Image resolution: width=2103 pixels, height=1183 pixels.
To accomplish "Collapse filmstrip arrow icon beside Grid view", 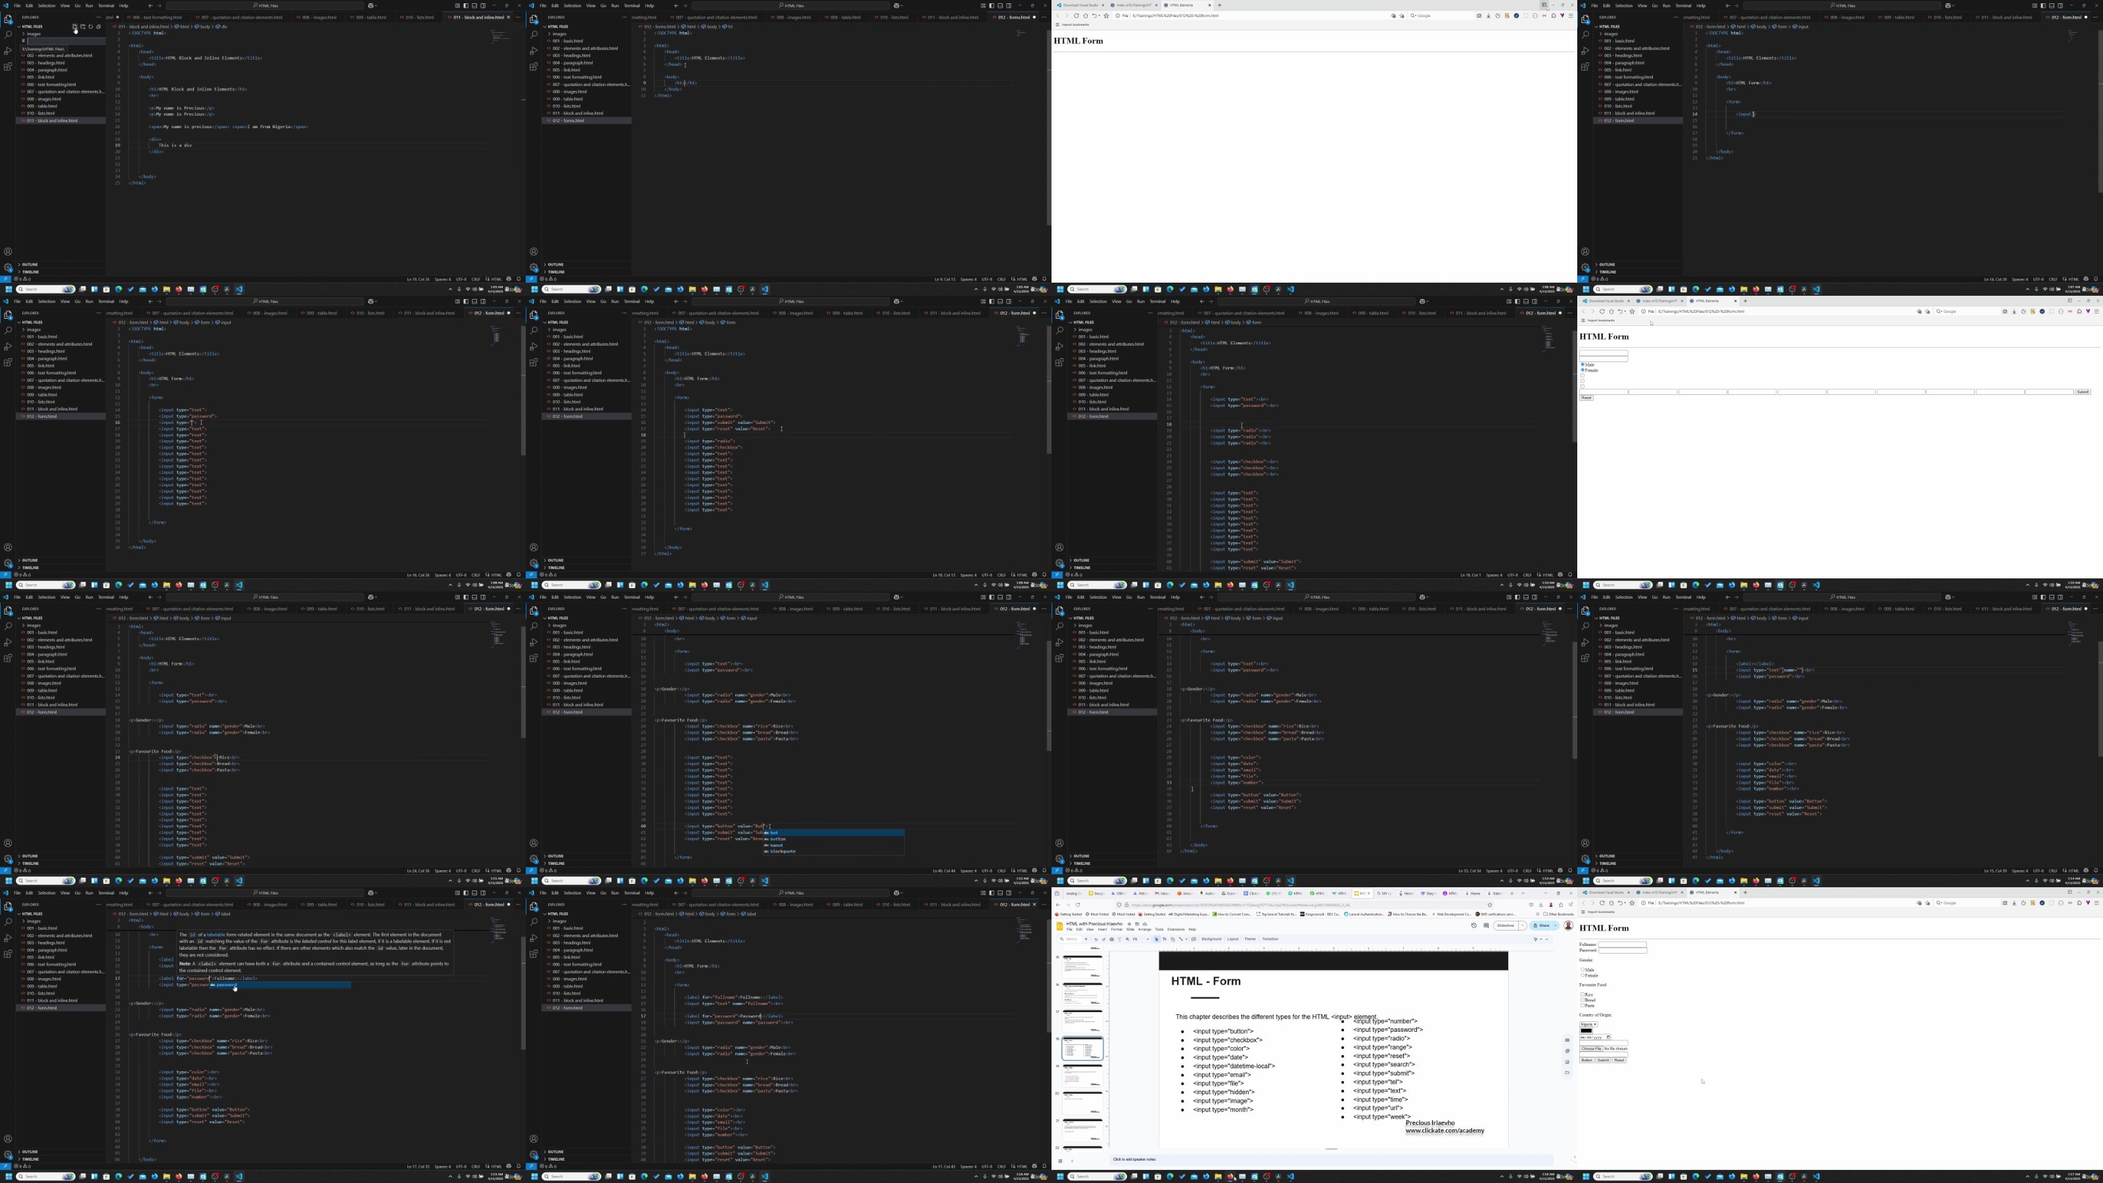I will coord(1073,1161).
